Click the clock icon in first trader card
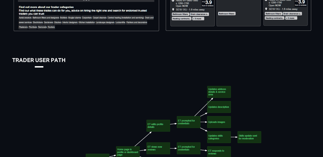 [x=173, y=1]
